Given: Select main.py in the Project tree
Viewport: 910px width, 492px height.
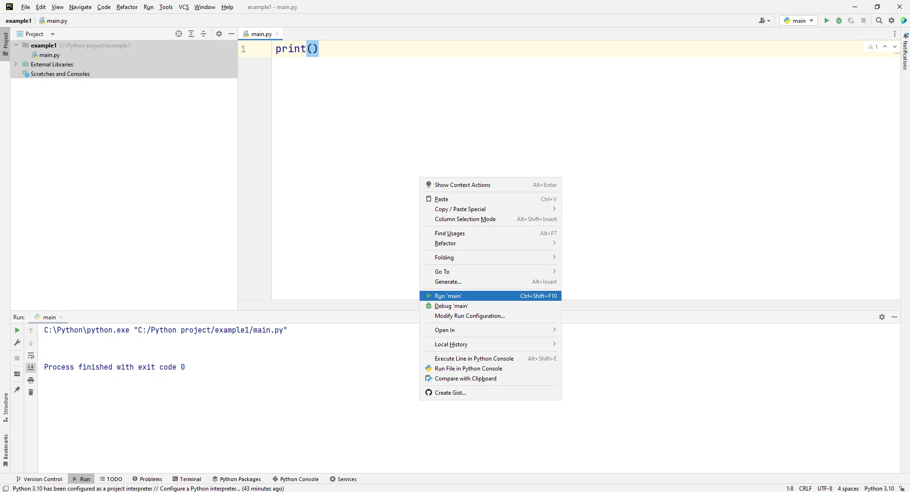Looking at the screenshot, I should click(49, 55).
